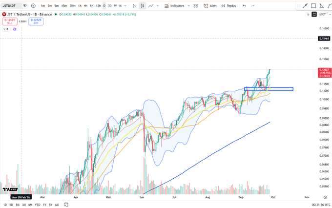Screen dimensions: 332x208
Task: Click the add symbol compare plus icon
Action: point(33,6)
